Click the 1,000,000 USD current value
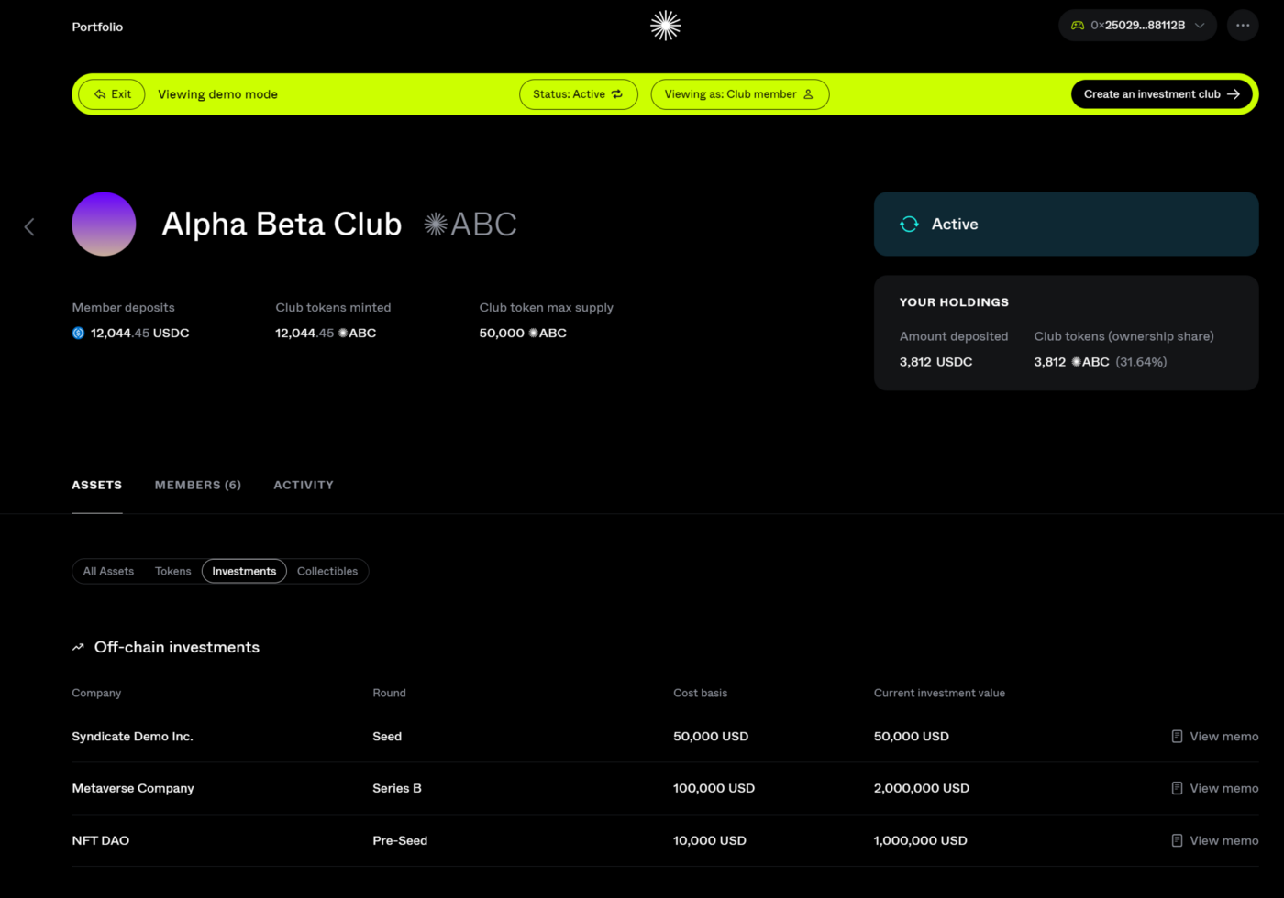This screenshot has width=1284, height=898. pos(920,840)
